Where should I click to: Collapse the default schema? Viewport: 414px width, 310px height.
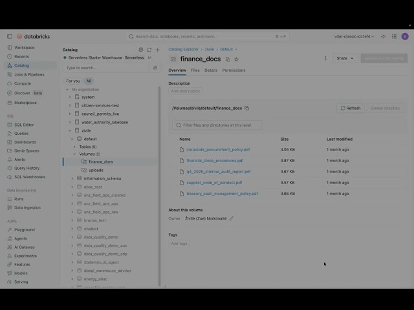tap(72, 139)
